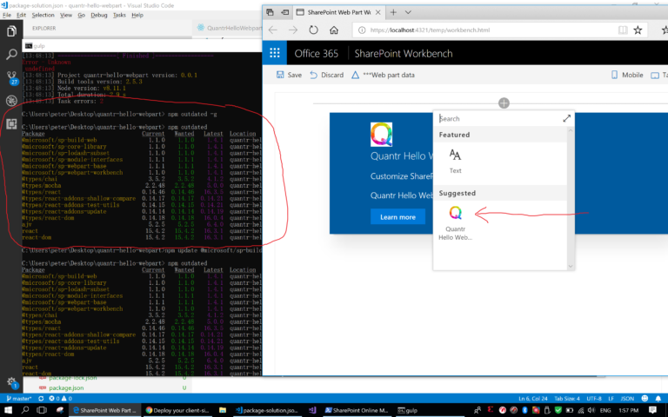
Task: Click the web part picker scrollbar down arrow
Action: click(x=571, y=267)
